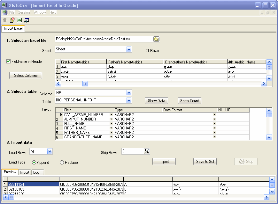This screenshot has width=278, height=204.
Task: Click the First Name(Arabic) column header
Action: pos(83,62)
